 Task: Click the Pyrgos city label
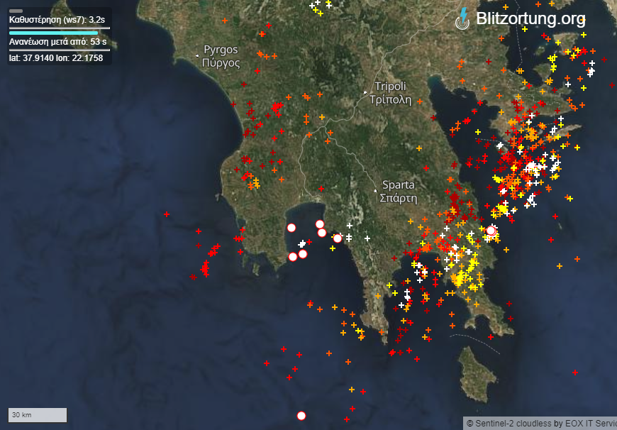(x=221, y=56)
